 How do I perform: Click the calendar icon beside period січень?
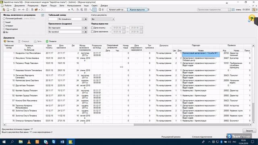(x=233, y=10)
